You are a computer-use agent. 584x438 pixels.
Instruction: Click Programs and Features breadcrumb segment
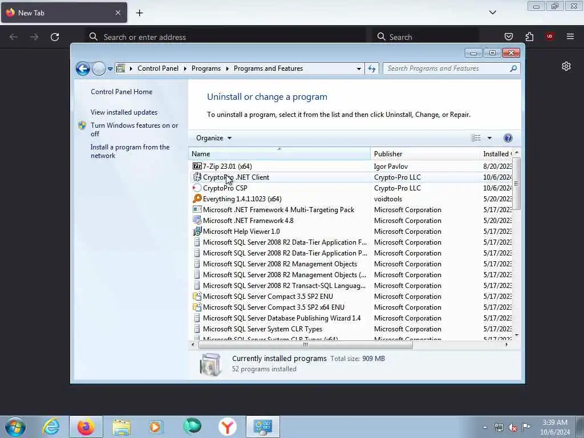point(268,68)
